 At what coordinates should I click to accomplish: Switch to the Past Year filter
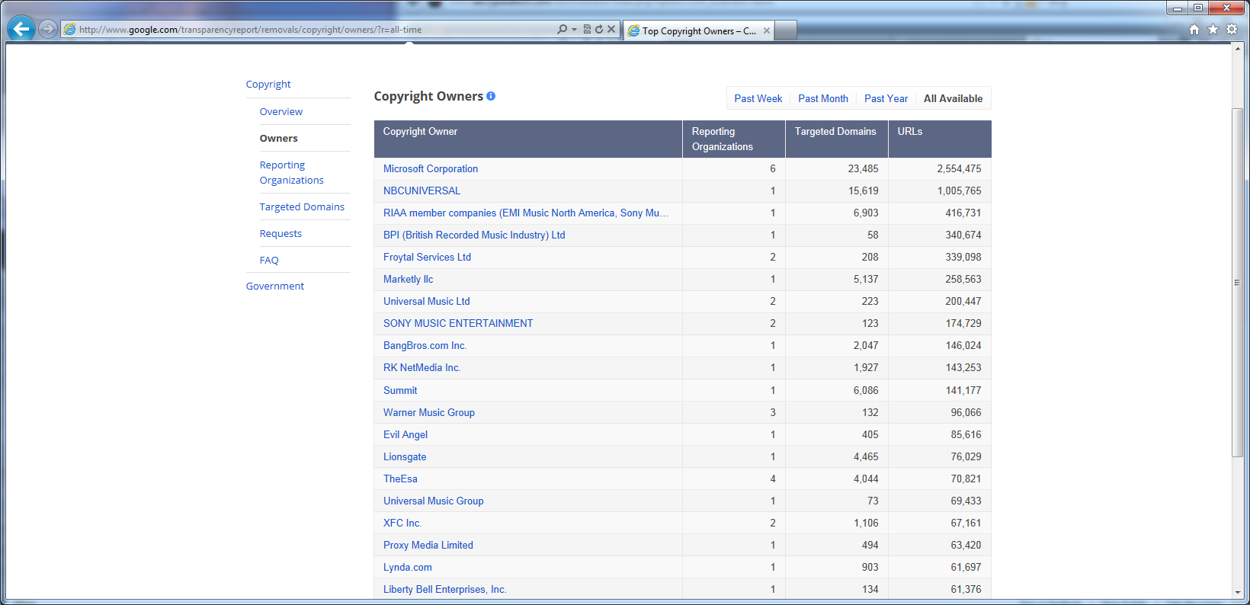(886, 98)
